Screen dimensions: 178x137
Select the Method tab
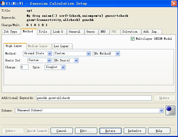pos(29,32)
